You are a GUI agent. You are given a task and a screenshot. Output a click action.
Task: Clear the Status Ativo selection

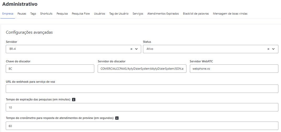[268, 49]
